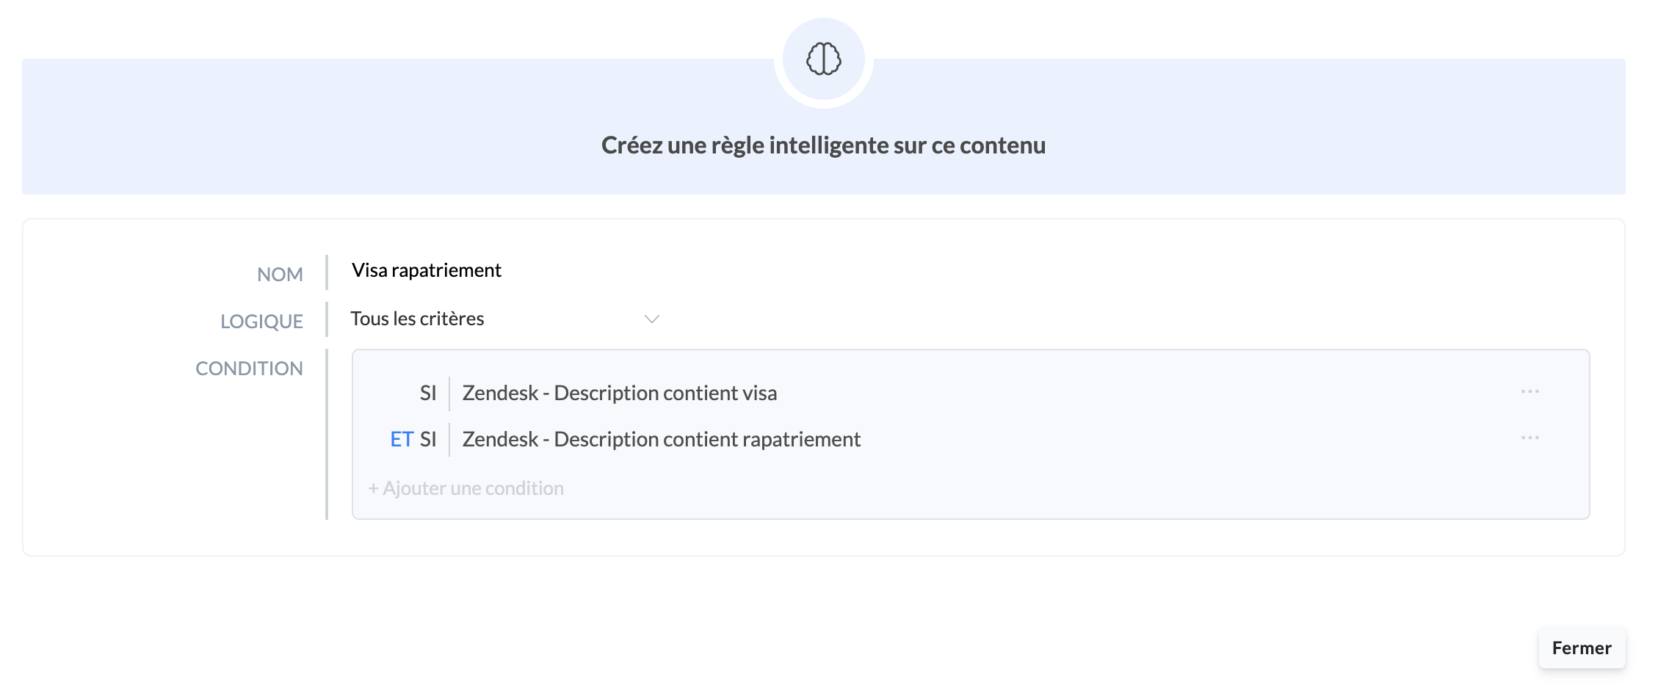
Task: Open options menu for the visa condition
Action: [1530, 391]
